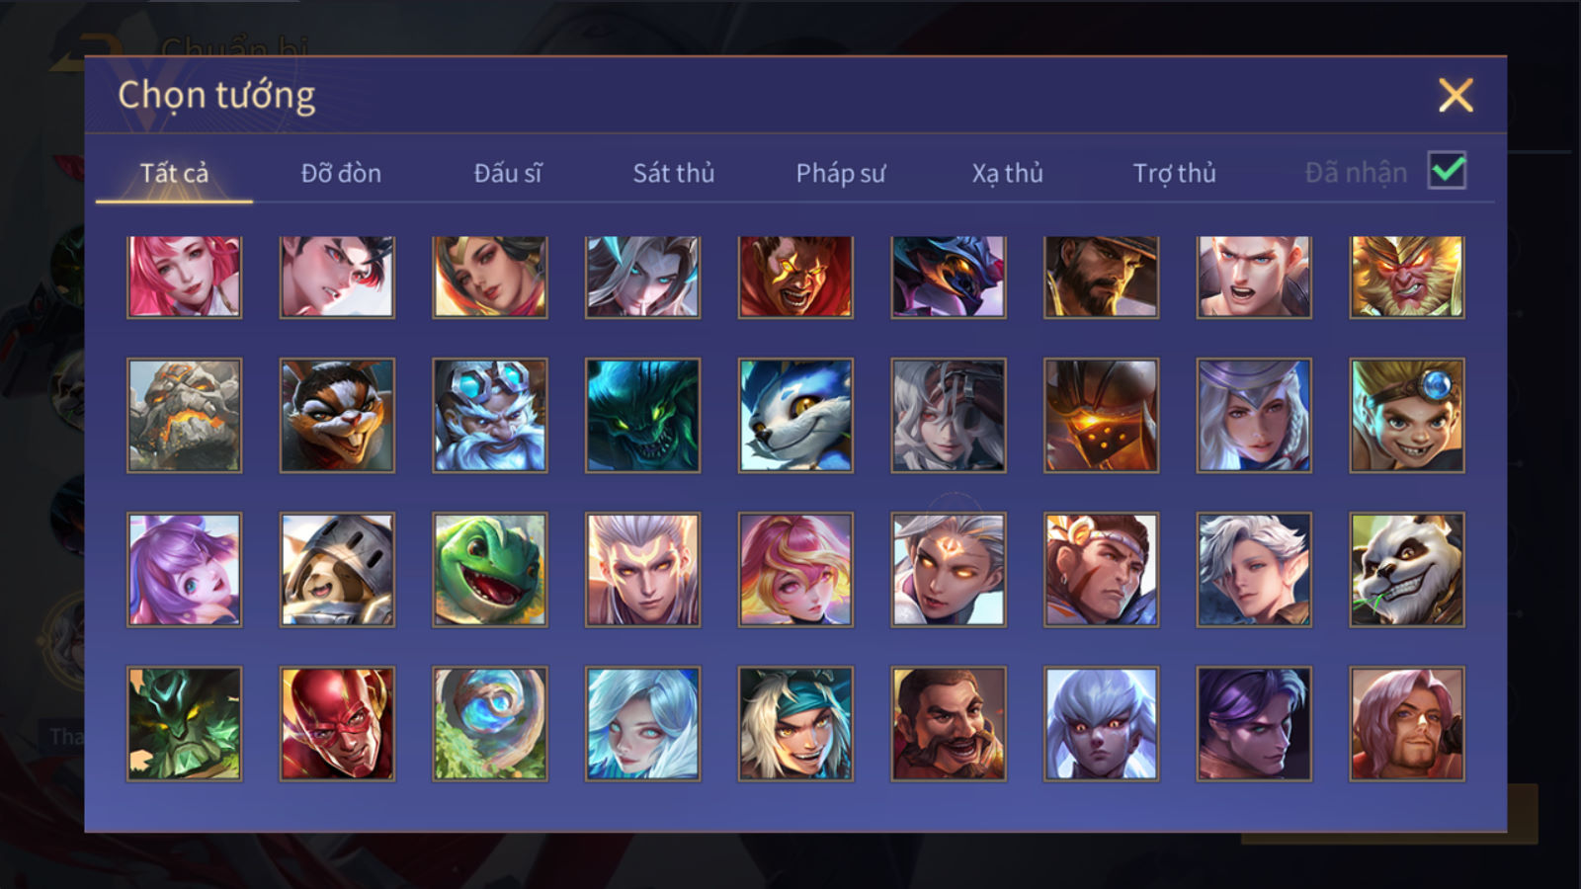Open the Đấu sĩ tab

pos(508,173)
